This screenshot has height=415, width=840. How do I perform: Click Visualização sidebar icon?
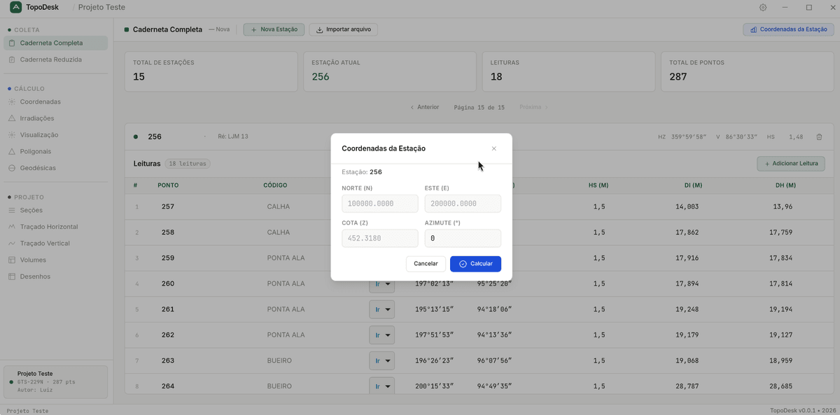click(x=12, y=135)
